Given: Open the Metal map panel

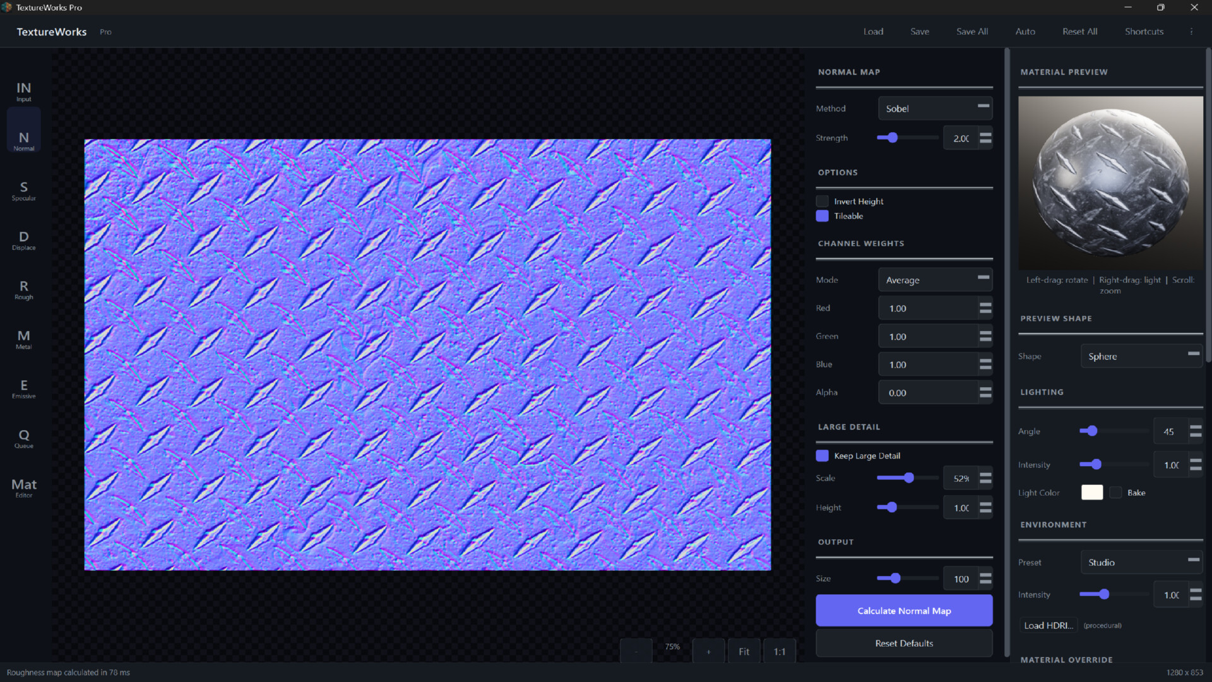Looking at the screenshot, I should (23, 338).
